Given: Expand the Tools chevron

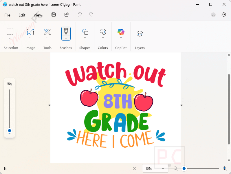Looking at the screenshot, I should coord(47,38).
